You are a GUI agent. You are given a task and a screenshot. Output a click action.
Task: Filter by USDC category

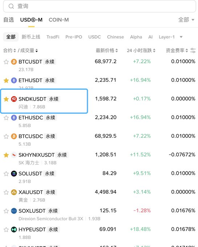tap(95, 37)
